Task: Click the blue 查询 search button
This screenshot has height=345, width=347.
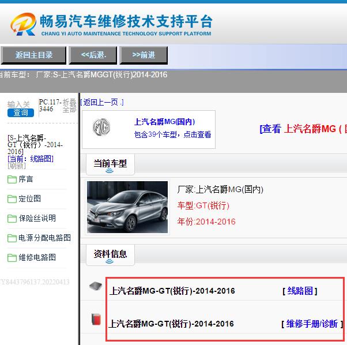Action: (x=21, y=112)
